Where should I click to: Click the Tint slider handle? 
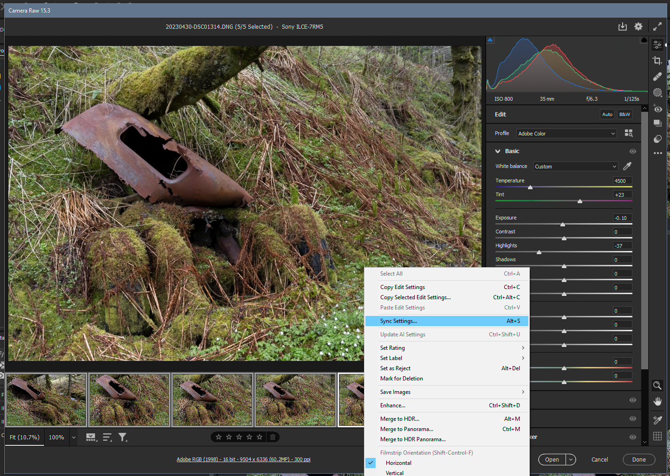coord(579,201)
